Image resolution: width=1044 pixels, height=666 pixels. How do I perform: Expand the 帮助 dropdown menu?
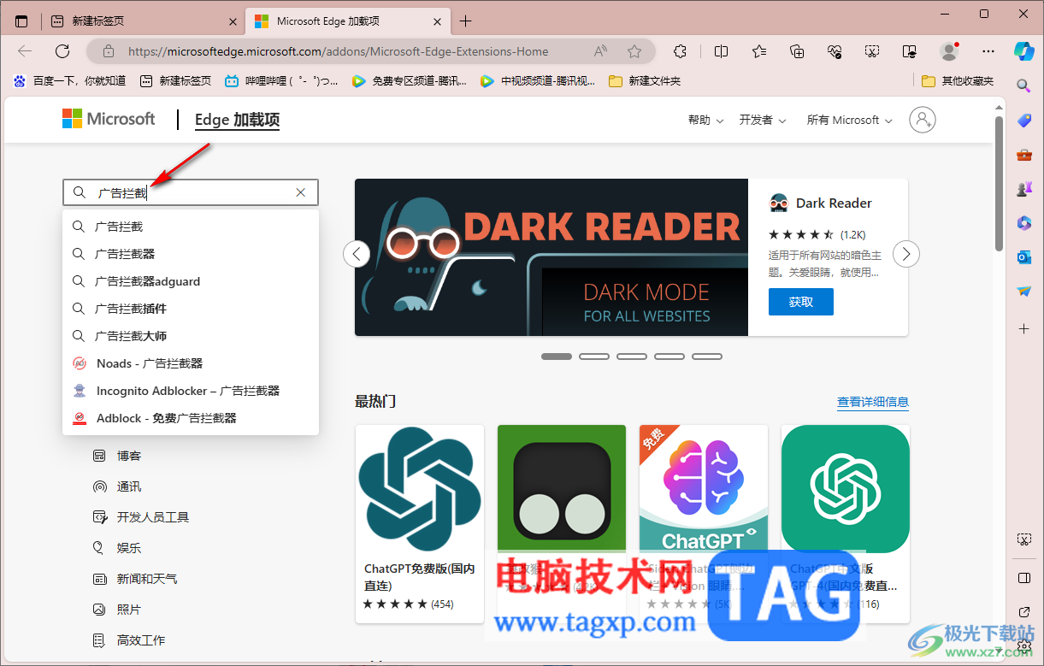[x=705, y=120]
